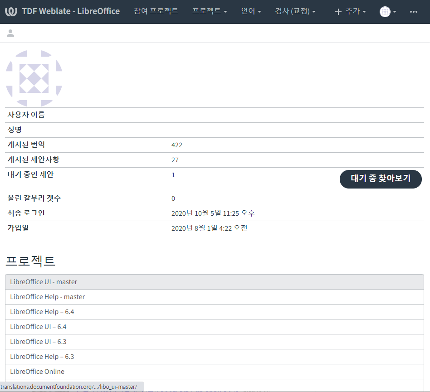Image resolution: width=430 pixels, height=392 pixels.
Task: Expand the 언어 dropdown menu
Action: point(251,11)
